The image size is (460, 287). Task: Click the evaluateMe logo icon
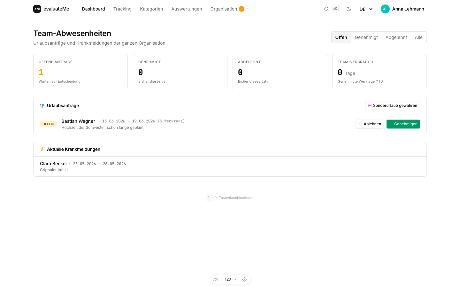tap(37, 9)
